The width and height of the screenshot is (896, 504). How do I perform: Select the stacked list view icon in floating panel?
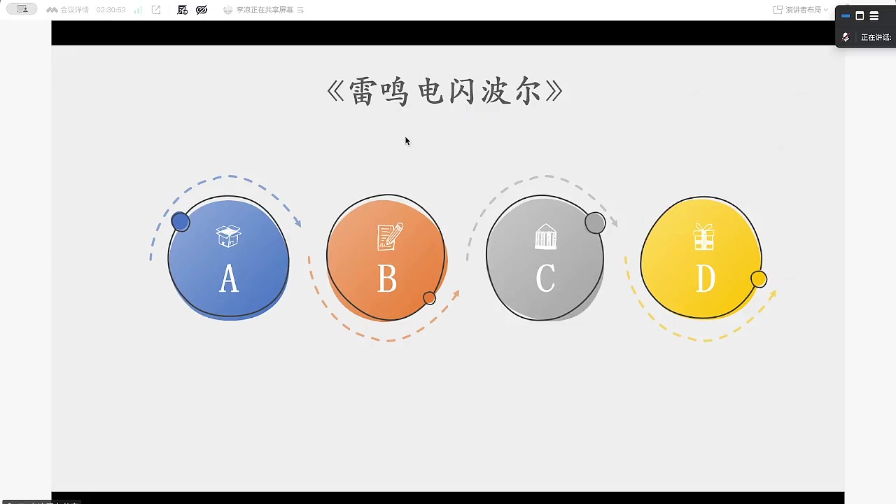point(874,16)
